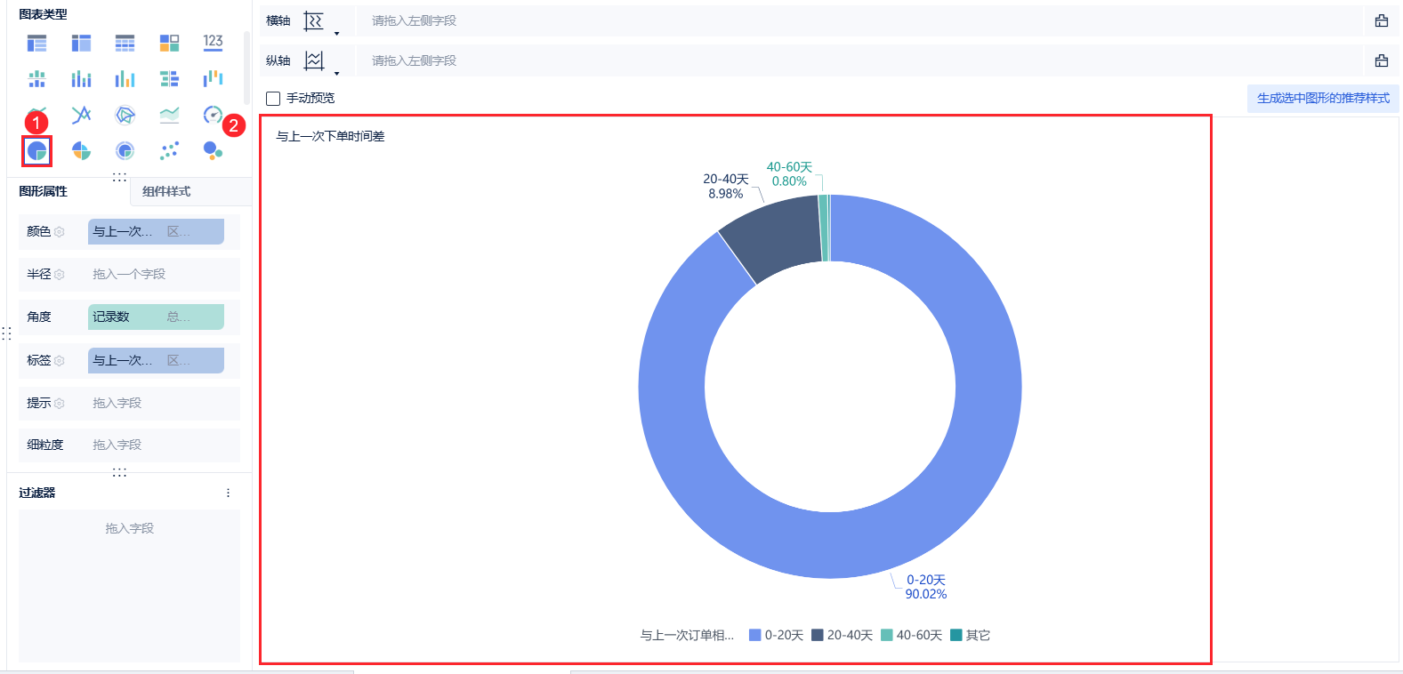The width and height of the screenshot is (1403, 674).
Task: Click the 40-60天 legend color swatch
Action: point(887,635)
